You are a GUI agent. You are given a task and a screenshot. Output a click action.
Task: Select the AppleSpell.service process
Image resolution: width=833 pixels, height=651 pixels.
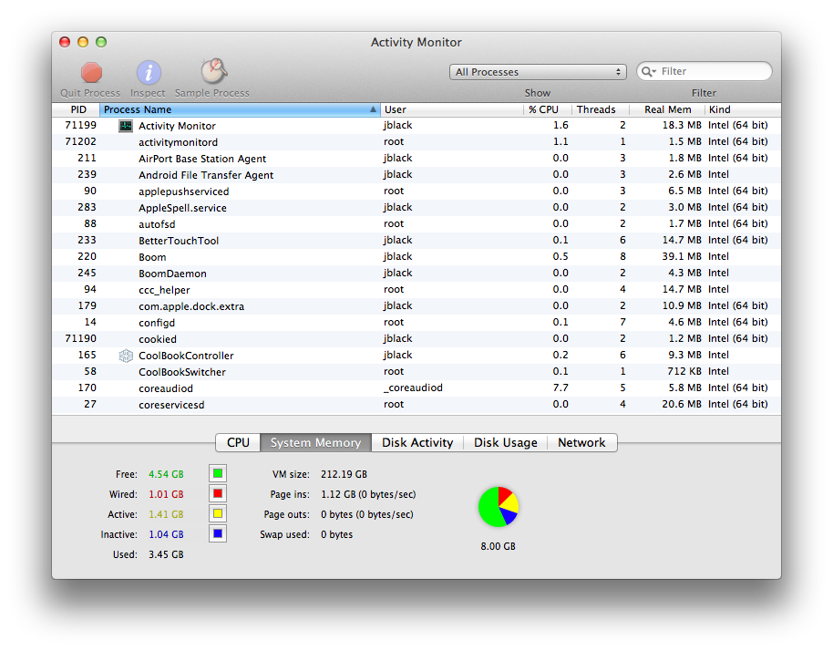click(x=416, y=208)
